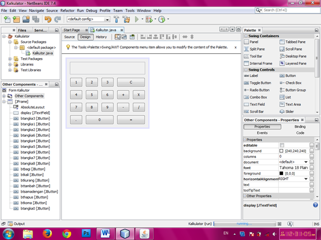321x240 pixels.
Task: Open Photoshop from the taskbar
Action: [x=86, y=234]
